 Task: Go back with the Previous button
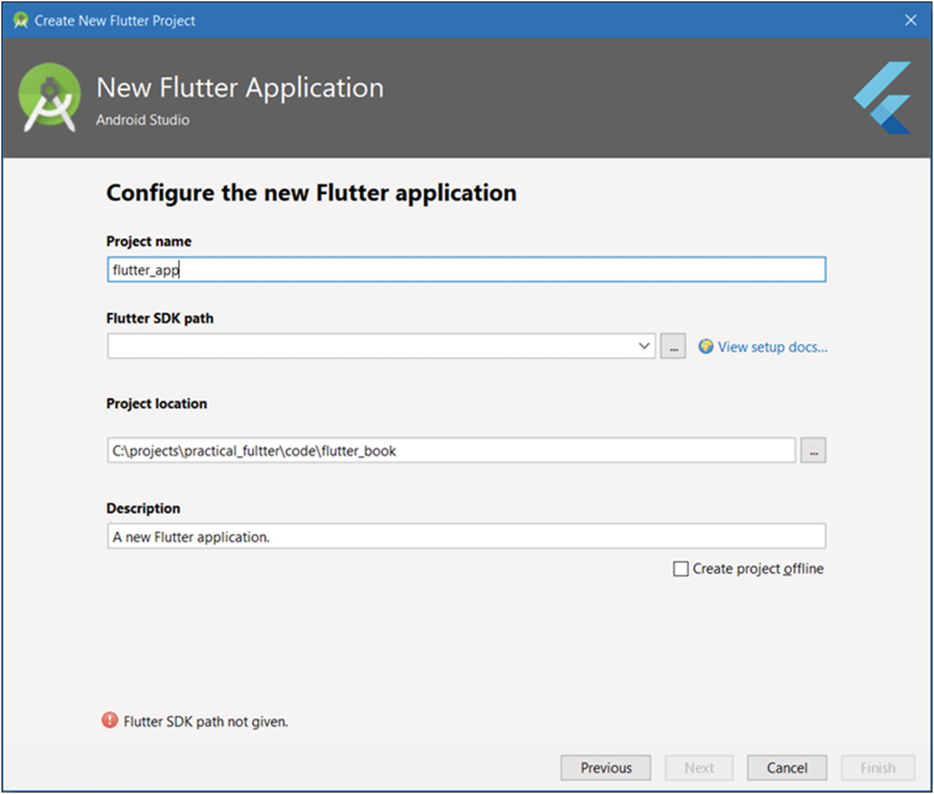point(606,767)
